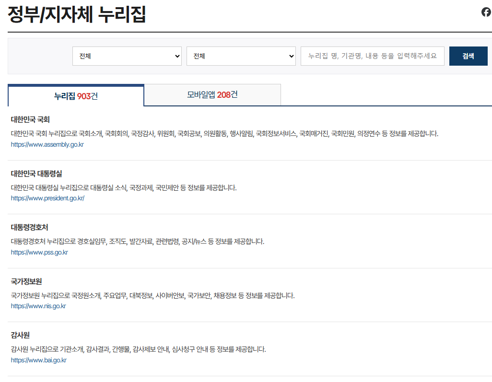Image resolution: width=492 pixels, height=382 pixels.
Task: Click the 기관소개, 감사결과 description text
Action: click(x=139, y=349)
